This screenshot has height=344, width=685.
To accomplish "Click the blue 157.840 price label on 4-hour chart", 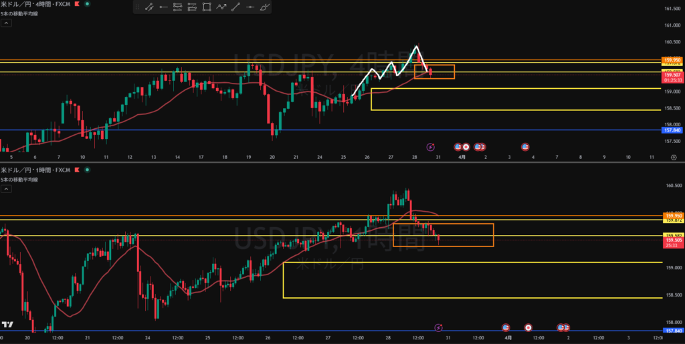I will (x=671, y=131).
